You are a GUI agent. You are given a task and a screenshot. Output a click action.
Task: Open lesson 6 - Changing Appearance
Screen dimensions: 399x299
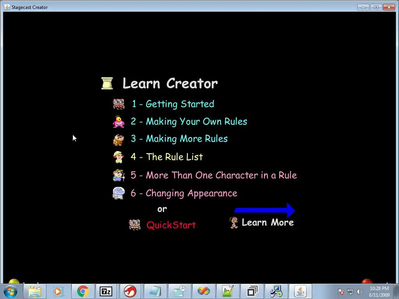pos(184,193)
